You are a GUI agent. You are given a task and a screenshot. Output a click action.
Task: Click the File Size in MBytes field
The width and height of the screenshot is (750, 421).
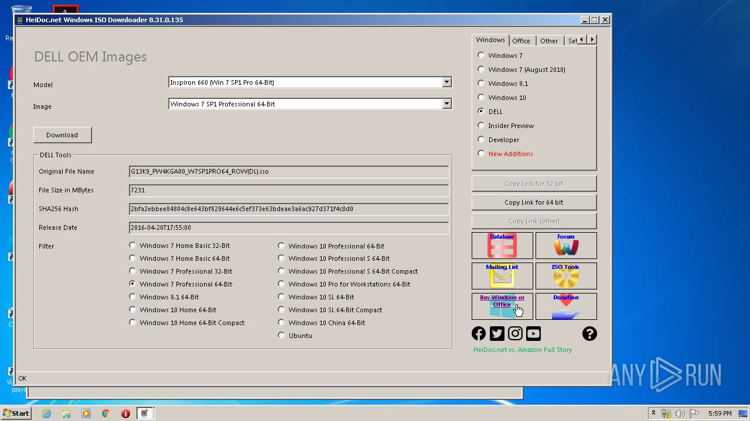(289, 190)
